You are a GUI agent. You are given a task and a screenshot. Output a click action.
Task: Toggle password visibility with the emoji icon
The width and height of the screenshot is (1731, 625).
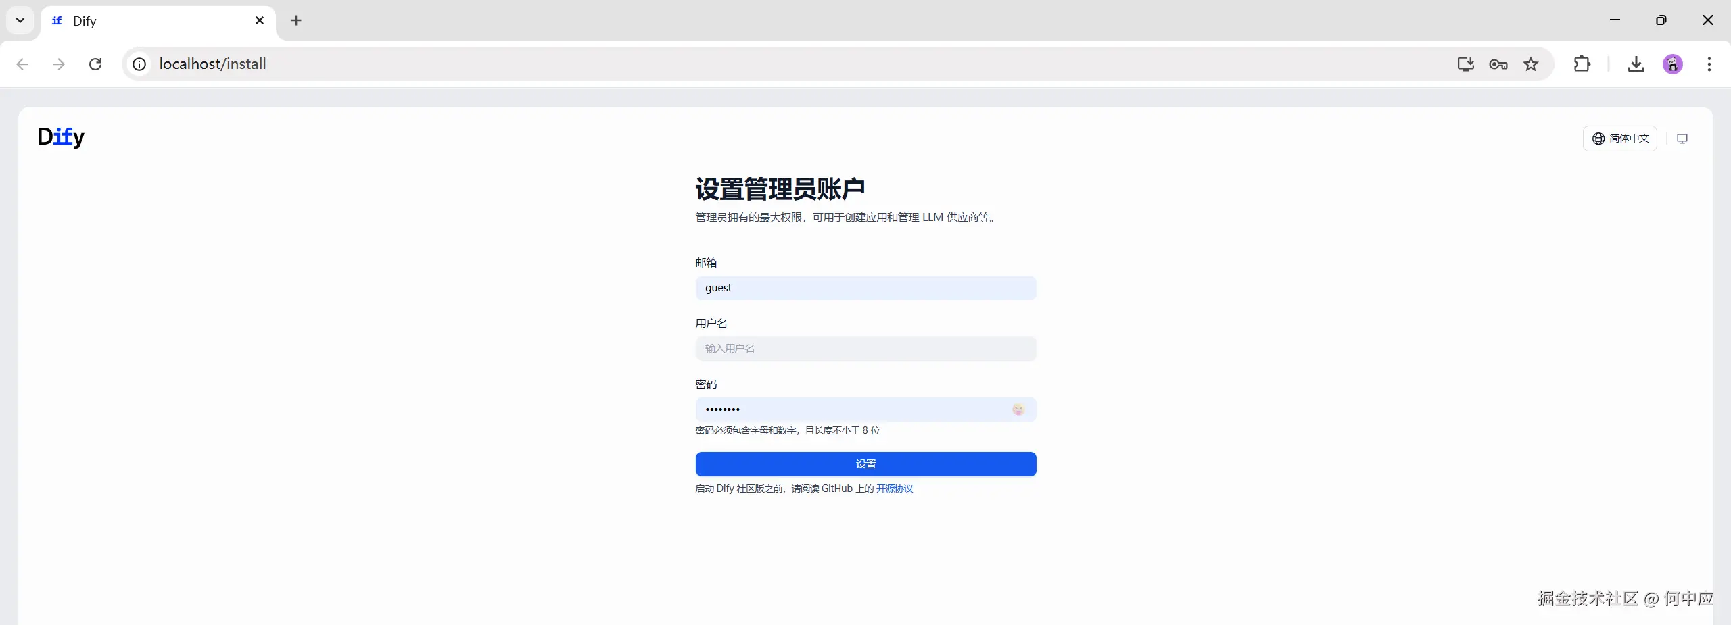pyautogui.click(x=1018, y=409)
